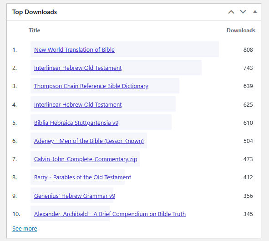Click the 345 downloads count
Image resolution: width=269 pixels, height=241 pixels.
click(x=248, y=214)
